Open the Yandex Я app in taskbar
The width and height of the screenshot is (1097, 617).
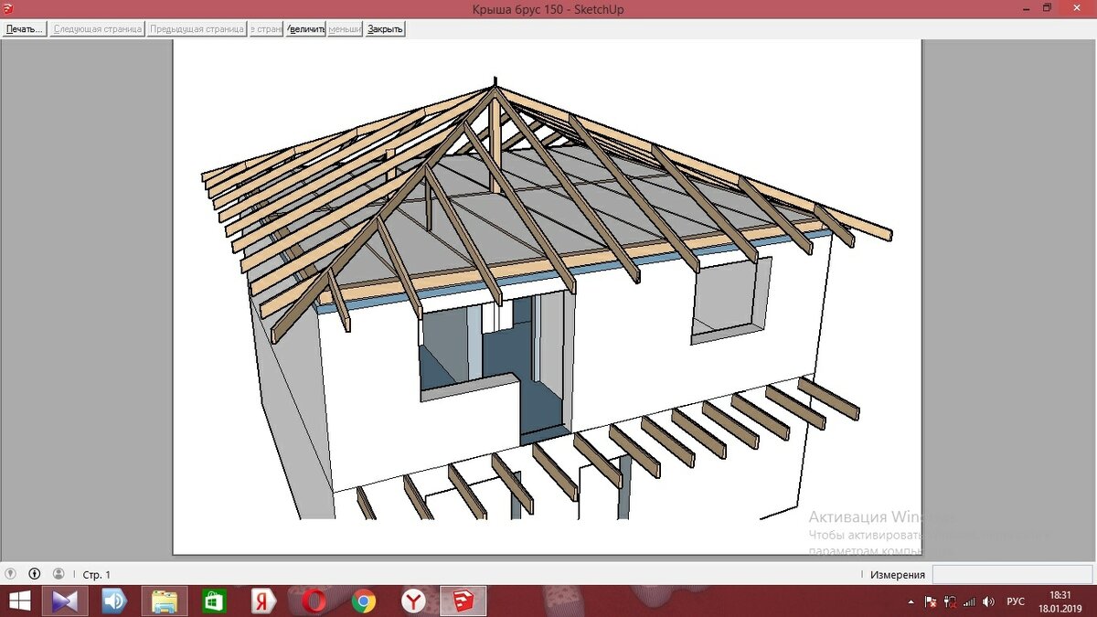point(263,601)
